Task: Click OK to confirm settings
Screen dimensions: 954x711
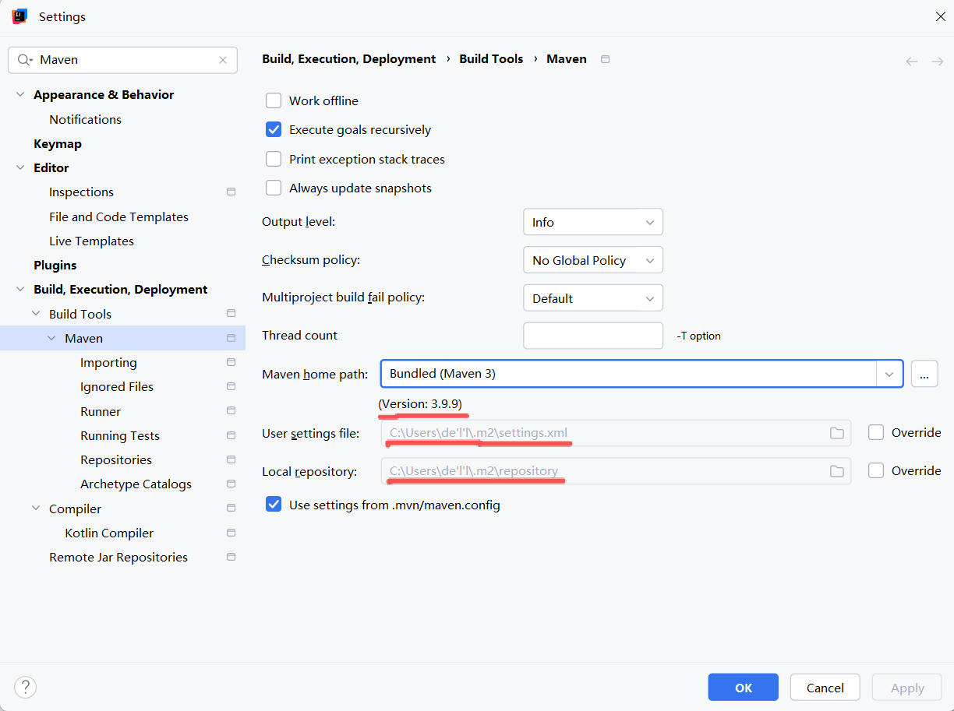Action: [x=744, y=688]
